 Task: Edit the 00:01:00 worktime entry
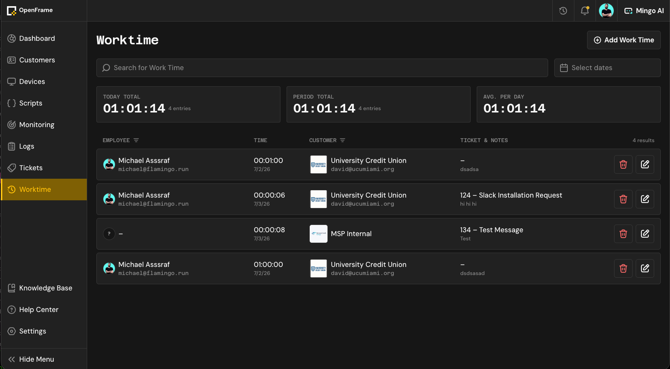pos(645,164)
